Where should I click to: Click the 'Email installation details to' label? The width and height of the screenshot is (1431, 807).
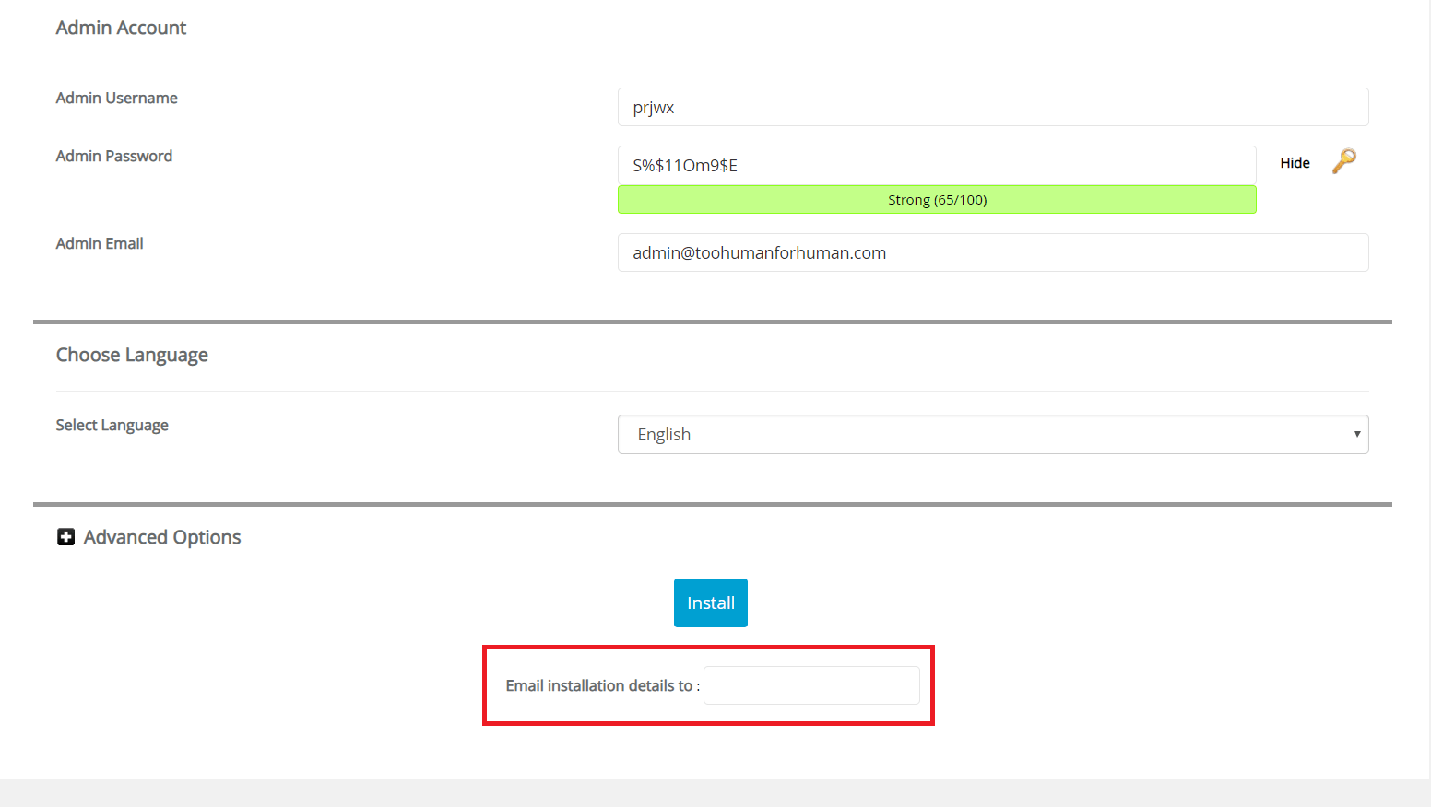click(x=601, y=686)
